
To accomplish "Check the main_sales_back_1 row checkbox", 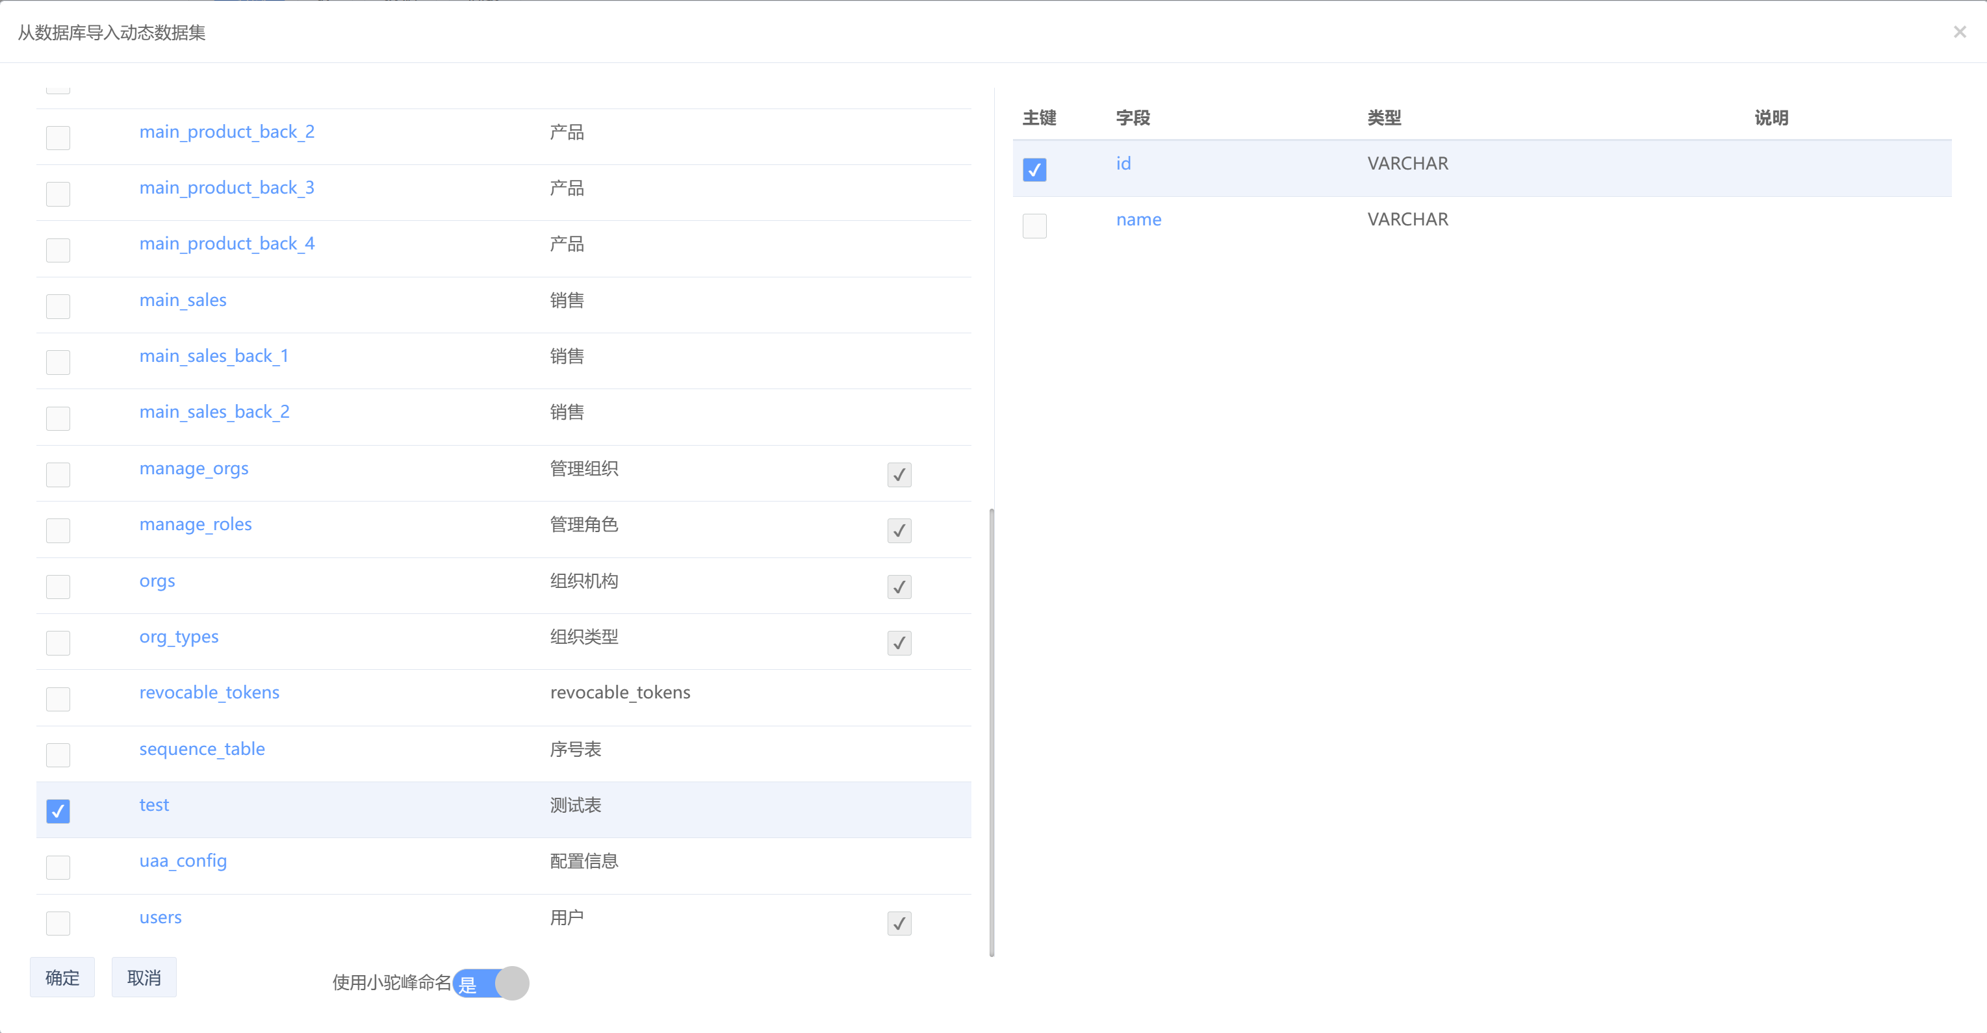I will pos(58,362).
